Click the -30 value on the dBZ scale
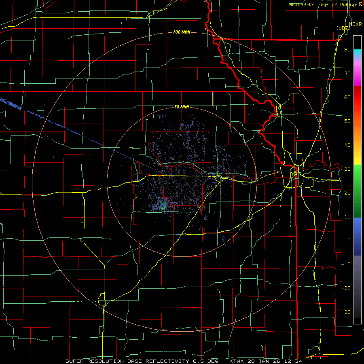 346,312
